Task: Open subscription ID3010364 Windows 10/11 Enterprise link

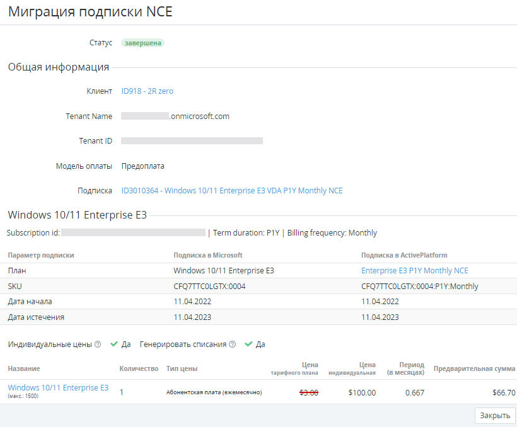Action: coord(232,191)
